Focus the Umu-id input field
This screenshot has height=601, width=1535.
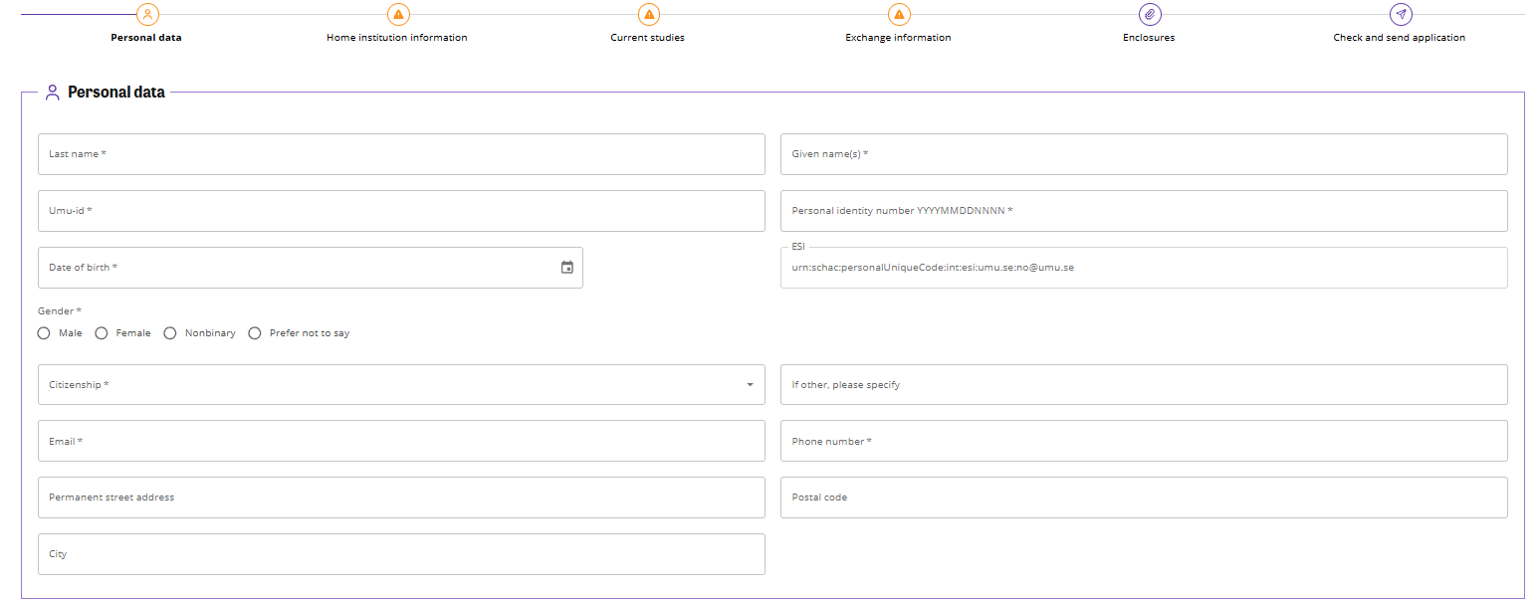(401, 211)
